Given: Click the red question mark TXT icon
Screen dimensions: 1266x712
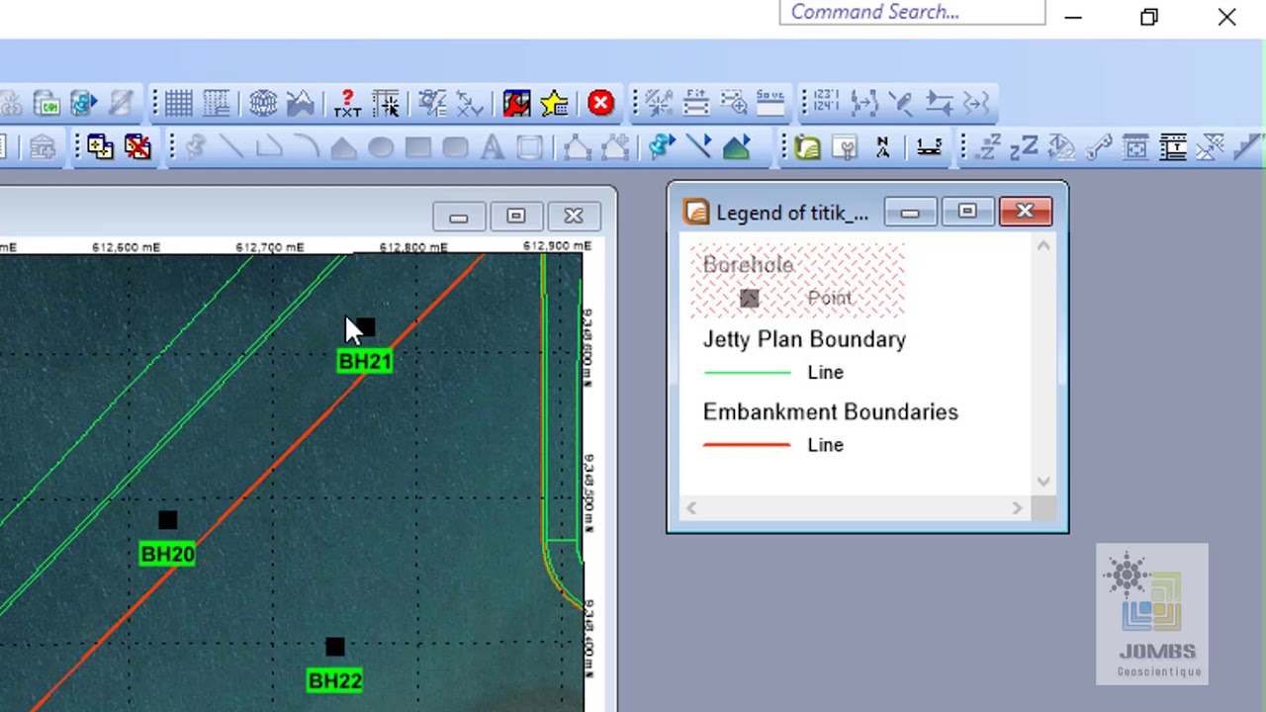Looking at the screenshot, I should click(347, 103).
